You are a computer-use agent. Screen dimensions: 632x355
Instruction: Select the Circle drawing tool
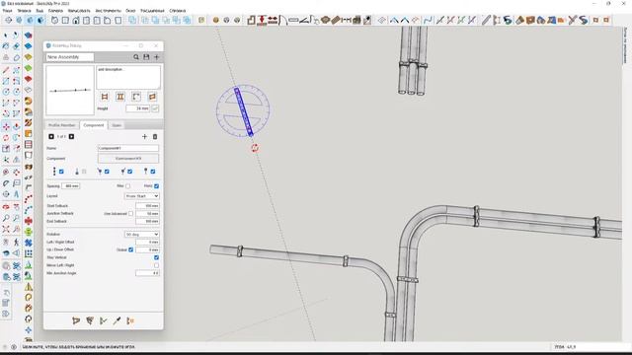tap(6, 92)
